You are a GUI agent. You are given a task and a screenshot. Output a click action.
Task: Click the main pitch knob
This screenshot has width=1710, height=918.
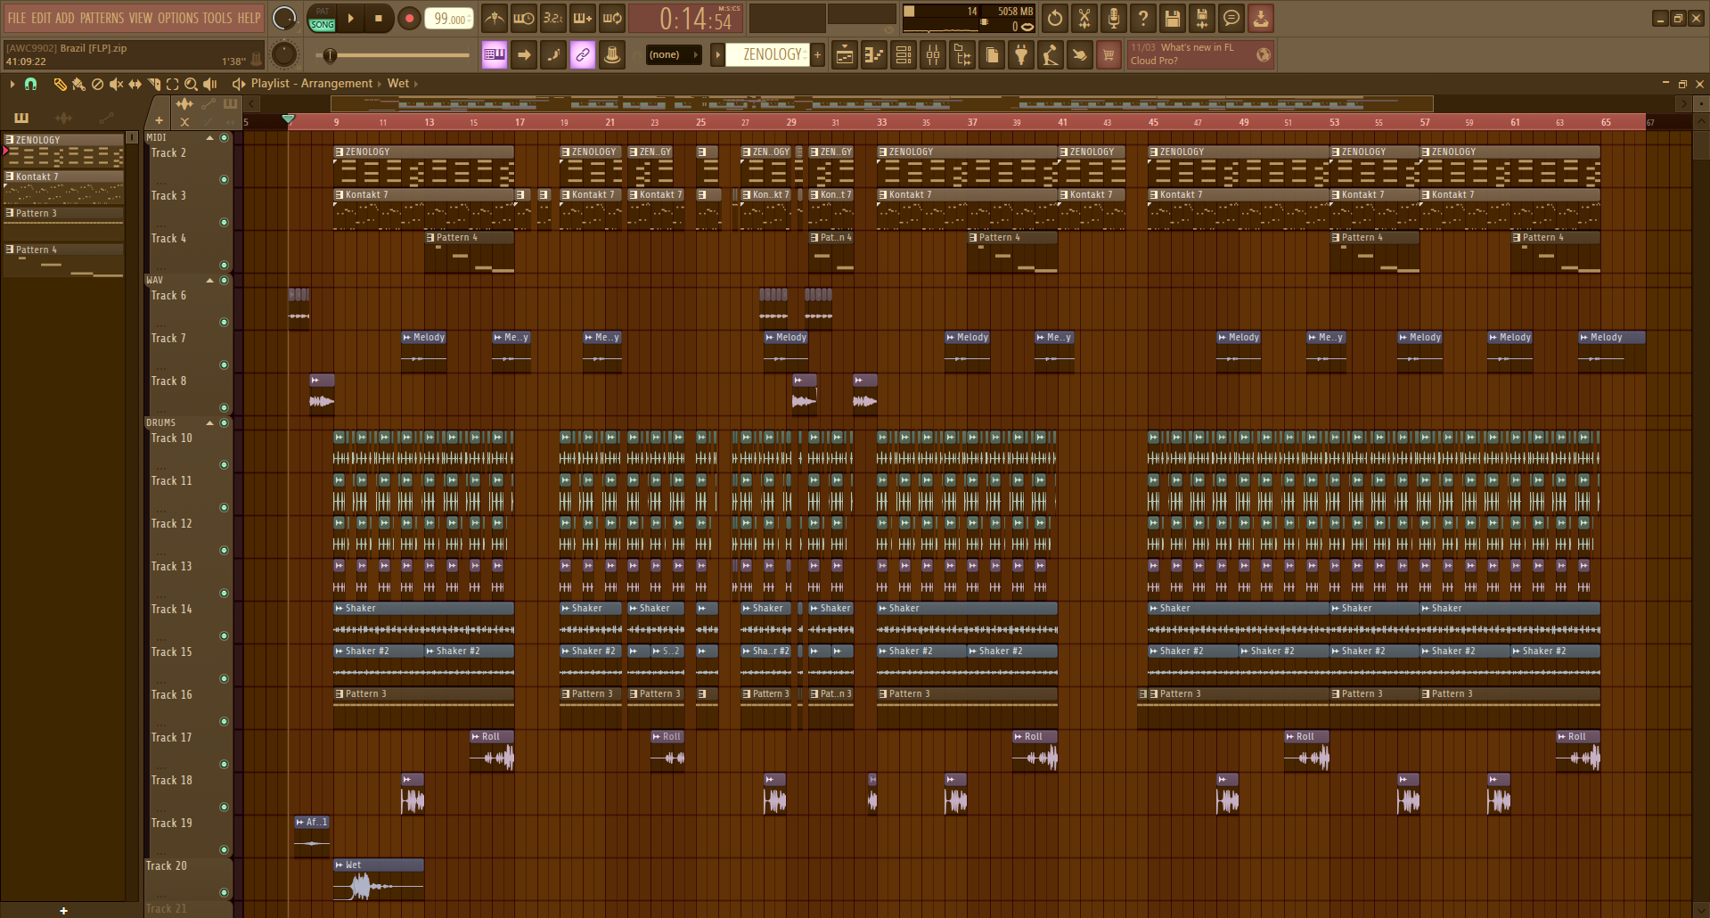[x=284, y=54]
